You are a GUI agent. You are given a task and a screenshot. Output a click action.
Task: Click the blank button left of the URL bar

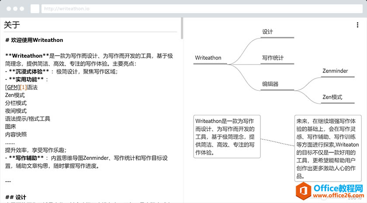pyautogui.click(x=35, y=9)
